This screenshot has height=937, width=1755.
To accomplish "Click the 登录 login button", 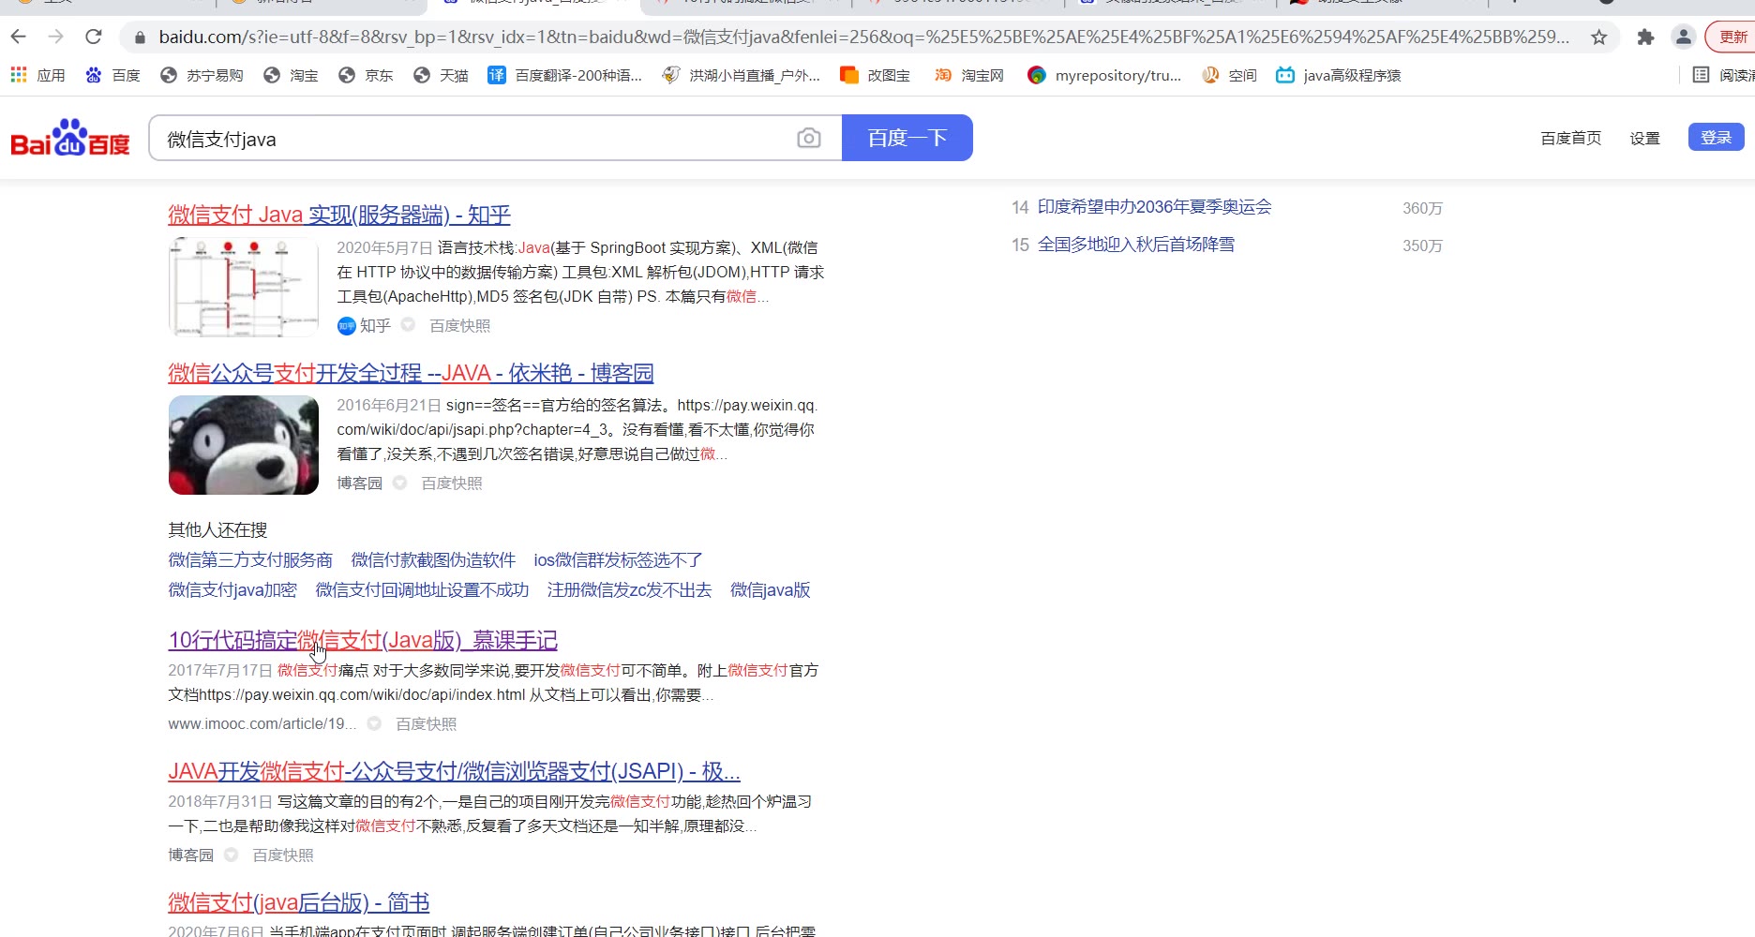I will (1716, 137).
